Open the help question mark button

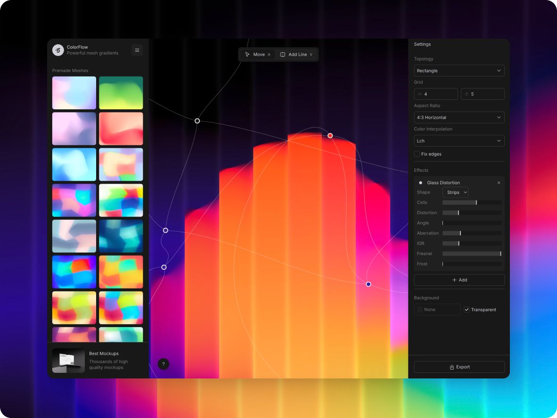(x=163, y=364)
